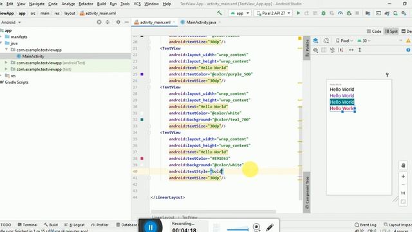
Task: Click the Clear Constraints icon
Action: coord(341,50)
